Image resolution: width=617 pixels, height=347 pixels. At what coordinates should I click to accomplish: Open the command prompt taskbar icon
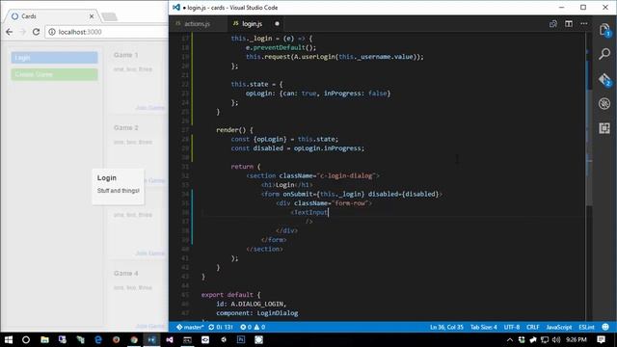click(187, 339)
